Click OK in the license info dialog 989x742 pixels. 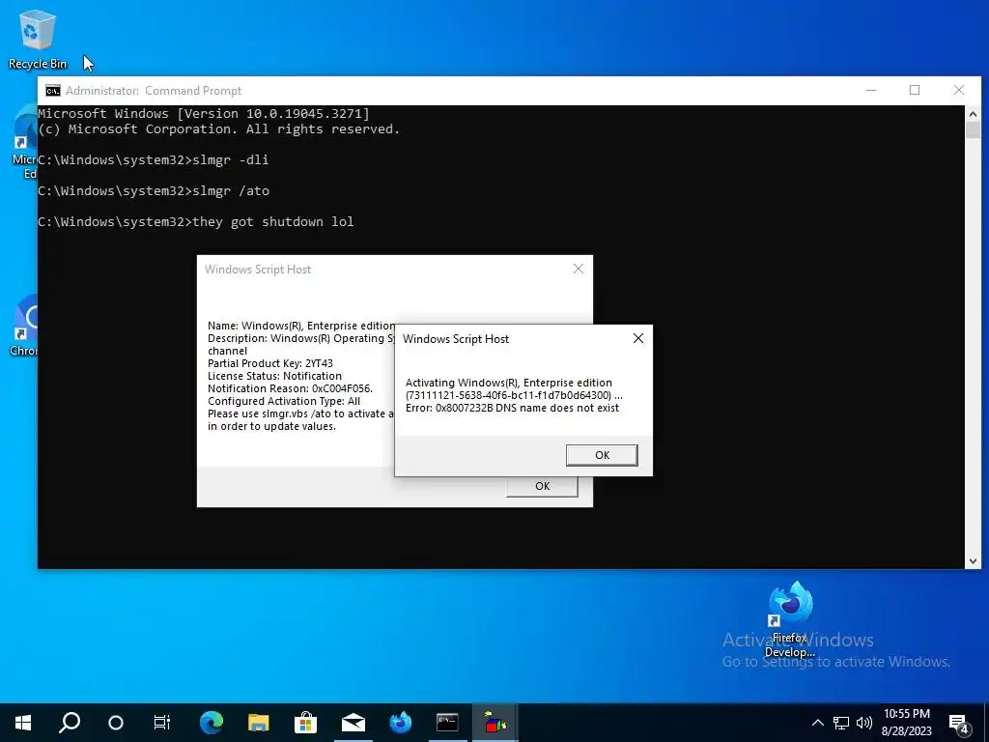click(543, 487)
